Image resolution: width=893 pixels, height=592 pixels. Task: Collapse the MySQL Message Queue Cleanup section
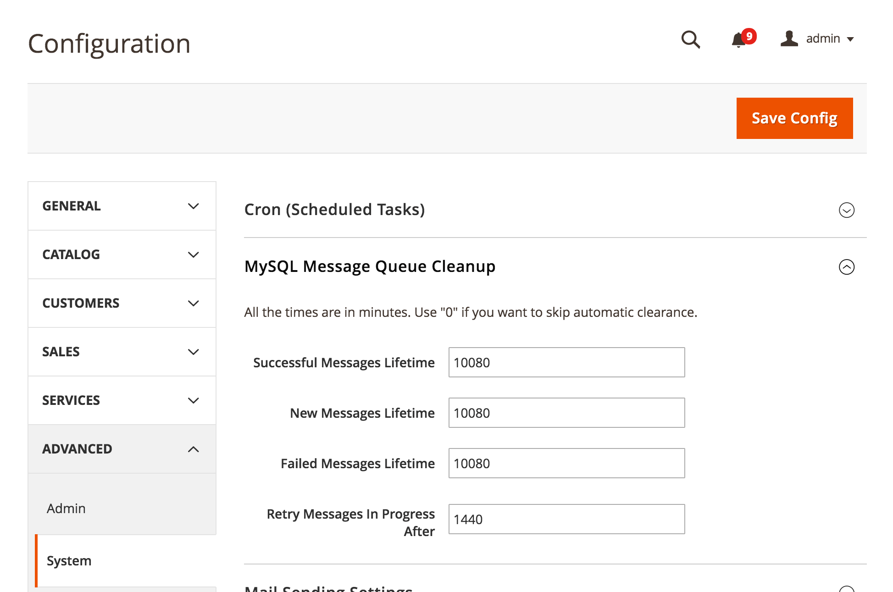(846, 267)
